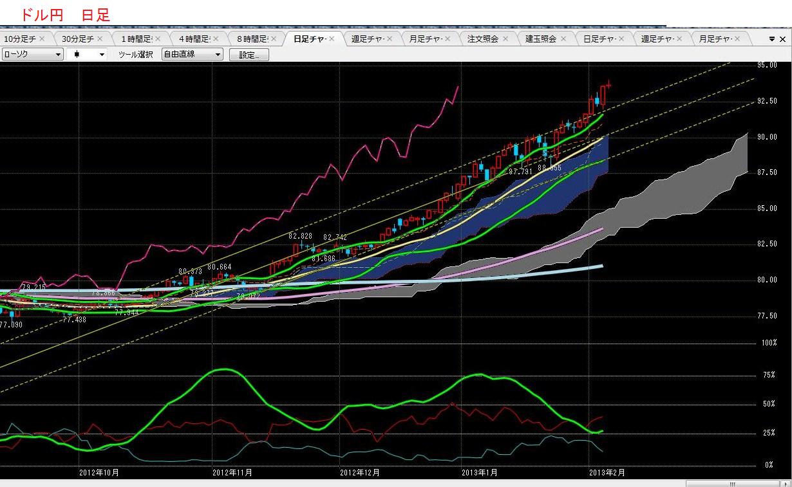Close the 30分足チ tab

pyautogui.click(x=100, y=39)
